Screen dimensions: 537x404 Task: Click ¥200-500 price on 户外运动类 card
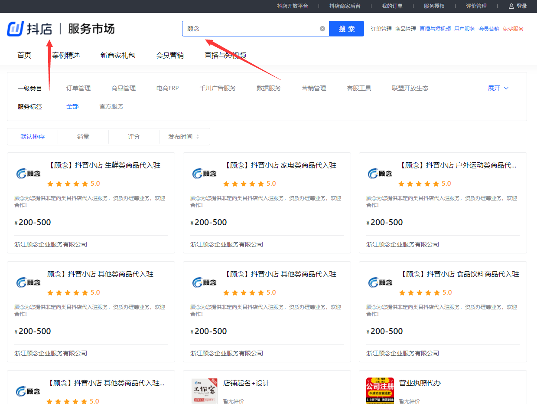coord(384,223)
